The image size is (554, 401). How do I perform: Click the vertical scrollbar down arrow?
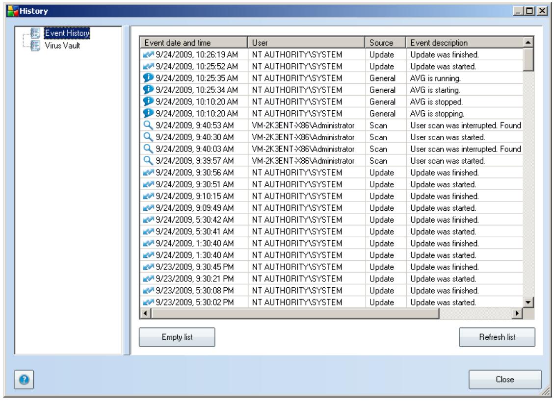528,302
